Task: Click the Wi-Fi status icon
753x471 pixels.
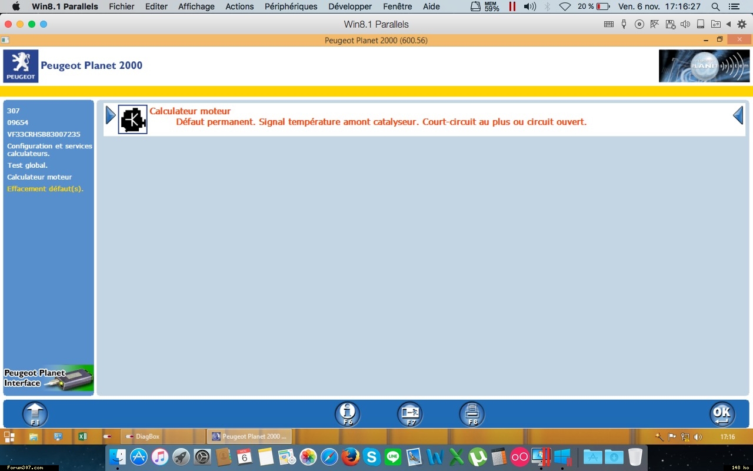Action: (x=565, y=6)
